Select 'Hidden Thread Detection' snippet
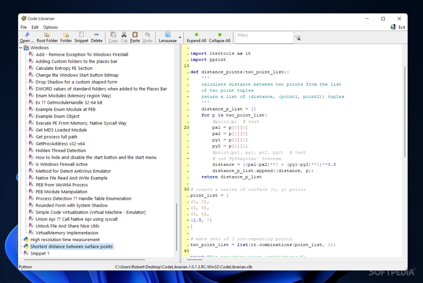This screenshot has width=423, height=283. click(x=61, y=151)
